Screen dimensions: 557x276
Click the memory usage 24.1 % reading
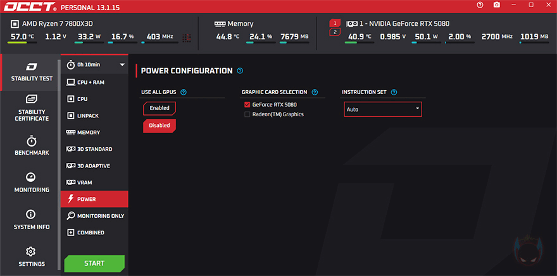coord(261,36)
